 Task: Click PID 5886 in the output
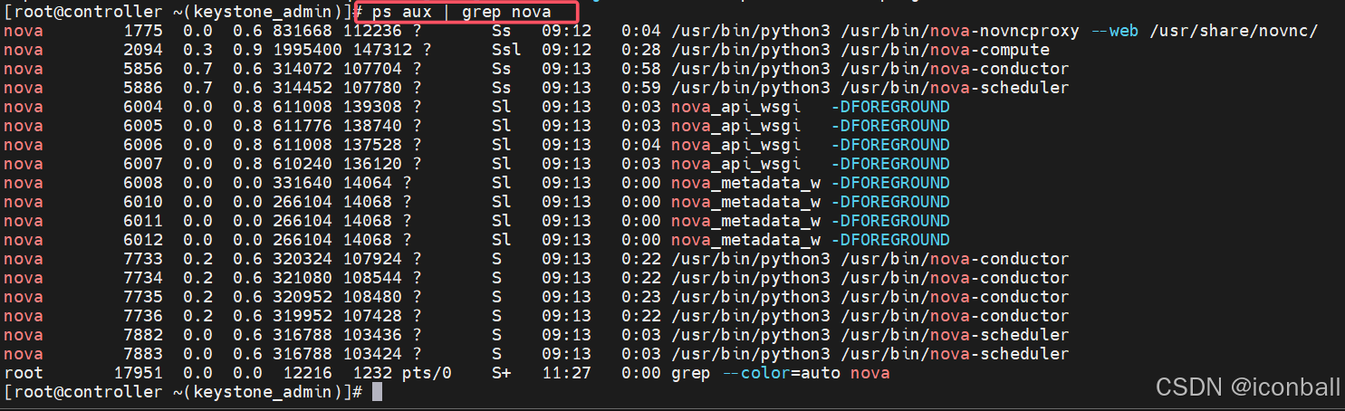[143, 88]
